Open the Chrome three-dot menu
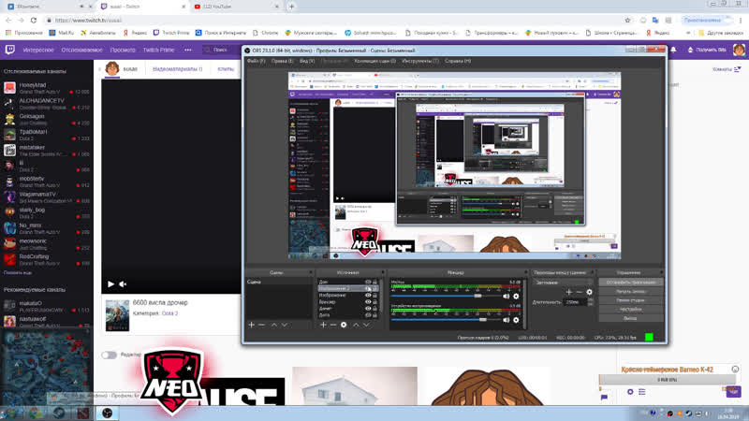This screenshot has height=421, width=749. pyautogui.click(x=741, y=20)
